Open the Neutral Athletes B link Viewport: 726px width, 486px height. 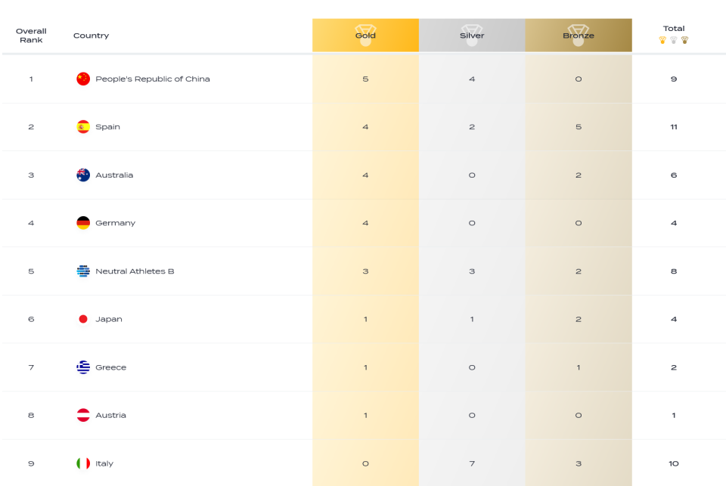pos(135,271)
